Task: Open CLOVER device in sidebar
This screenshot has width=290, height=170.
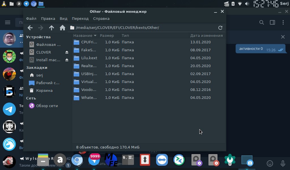Action: 40,52
